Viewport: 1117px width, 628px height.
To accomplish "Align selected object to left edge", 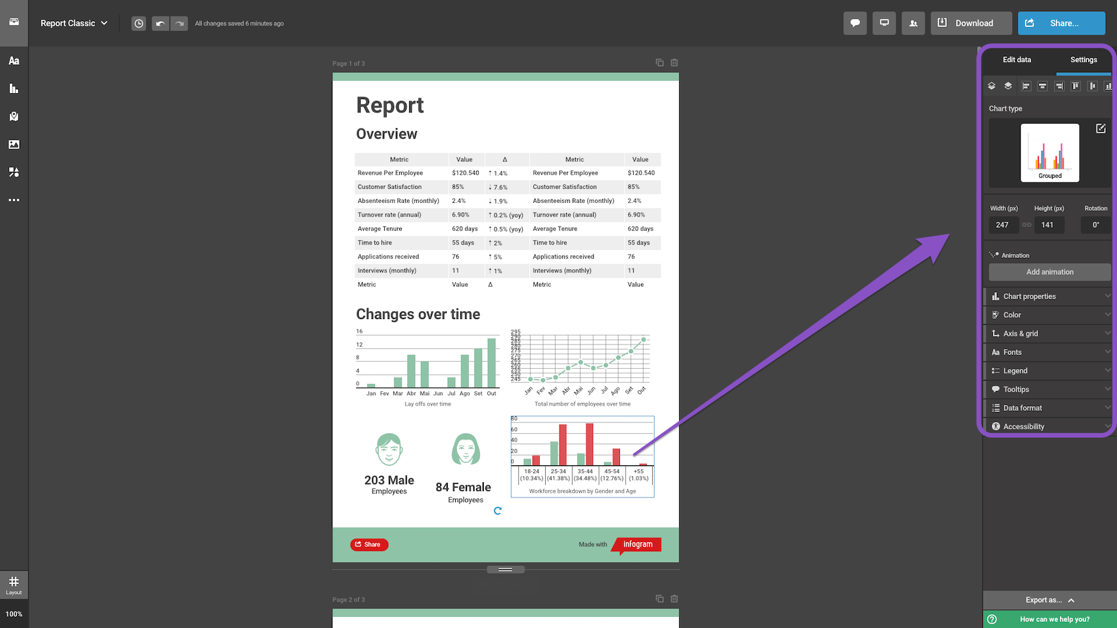I will tap(1026, 86).
